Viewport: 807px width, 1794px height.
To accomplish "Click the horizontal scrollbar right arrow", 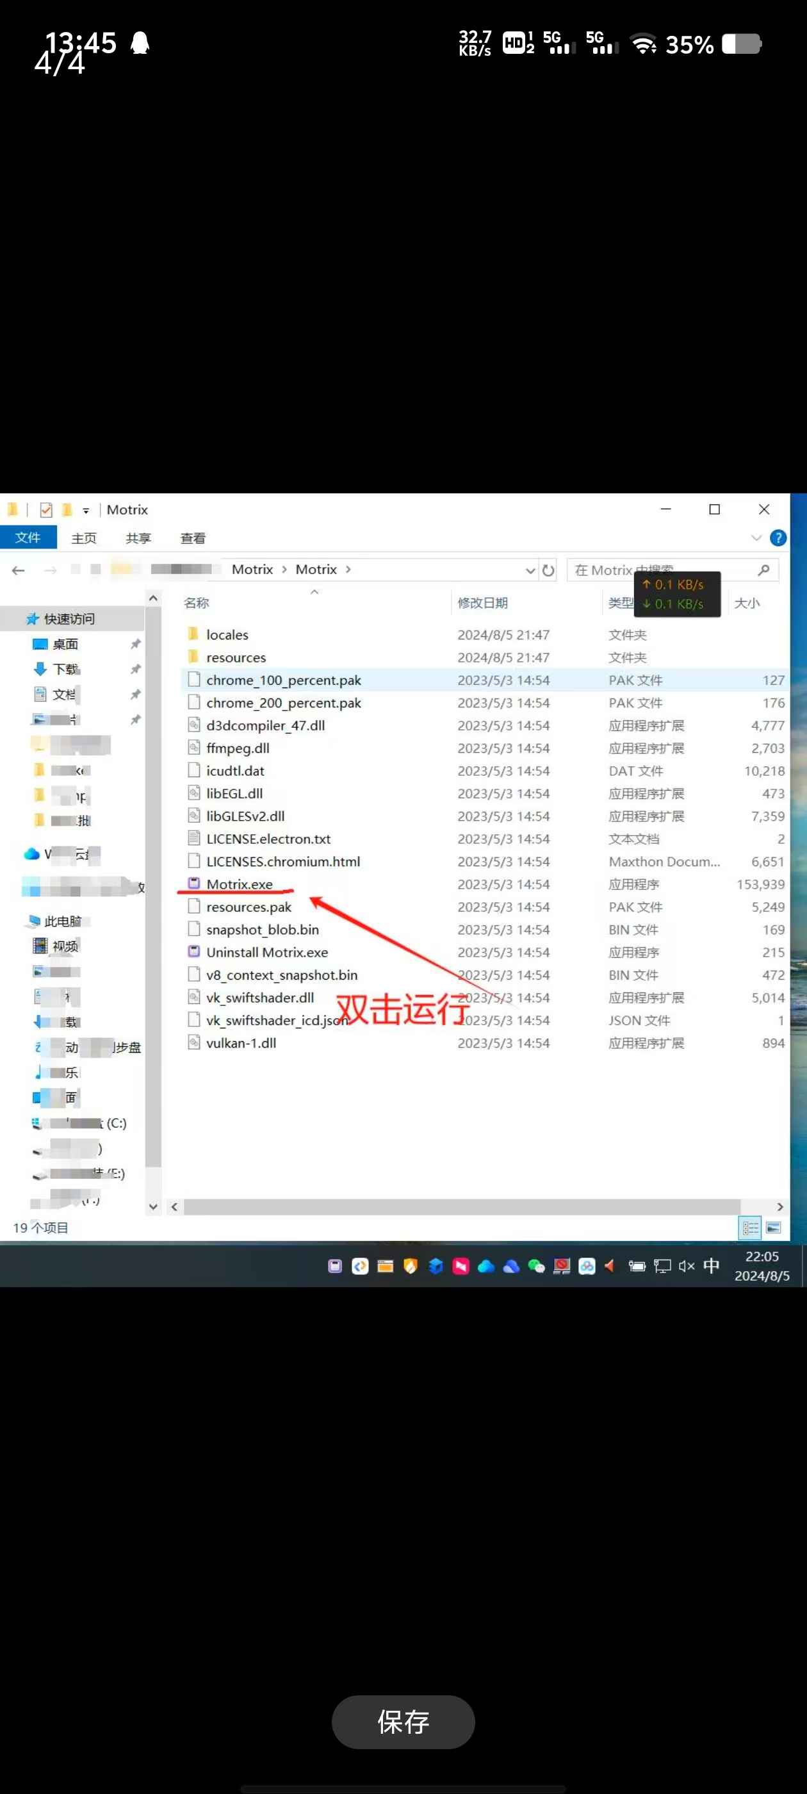I will point(780,1207).
